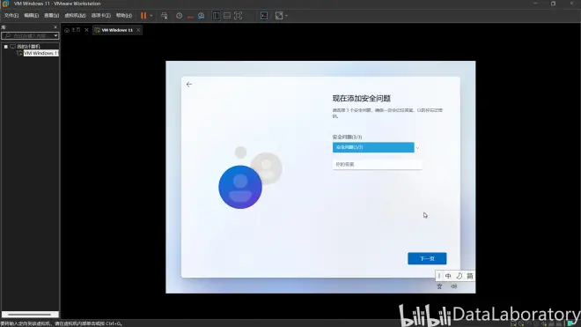This screenshot has width=581, height=327.
Task: Click the answer input field
Action: coord(377,165)
